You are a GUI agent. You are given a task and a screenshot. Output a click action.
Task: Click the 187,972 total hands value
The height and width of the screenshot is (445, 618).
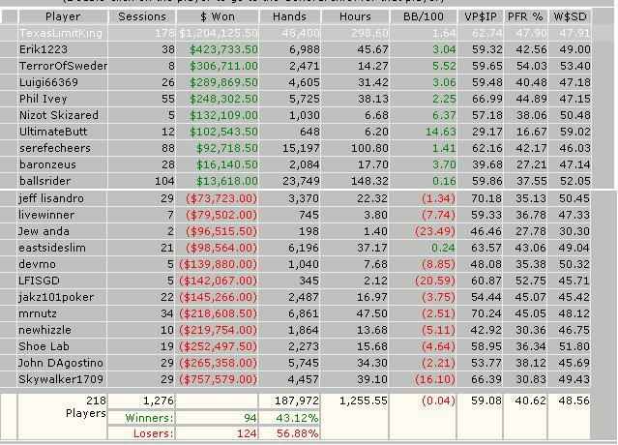(x=296, y=400)
